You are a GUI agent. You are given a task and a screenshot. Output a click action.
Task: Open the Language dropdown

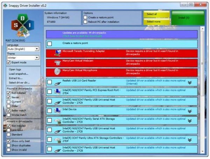[23, 49]
